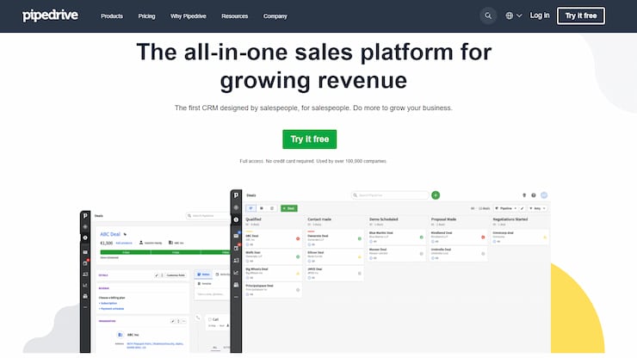Click the Pipedrive logo in header
The height and width of the screenshot is (358, 637).
[50, 15]
